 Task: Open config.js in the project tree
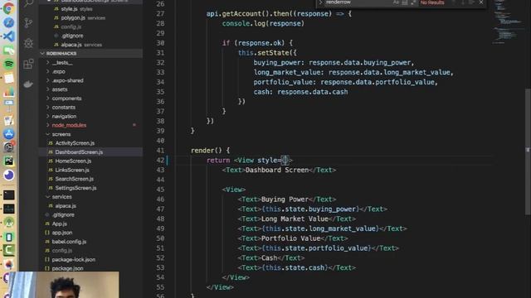pyautogui.click(x=91, y=250)
